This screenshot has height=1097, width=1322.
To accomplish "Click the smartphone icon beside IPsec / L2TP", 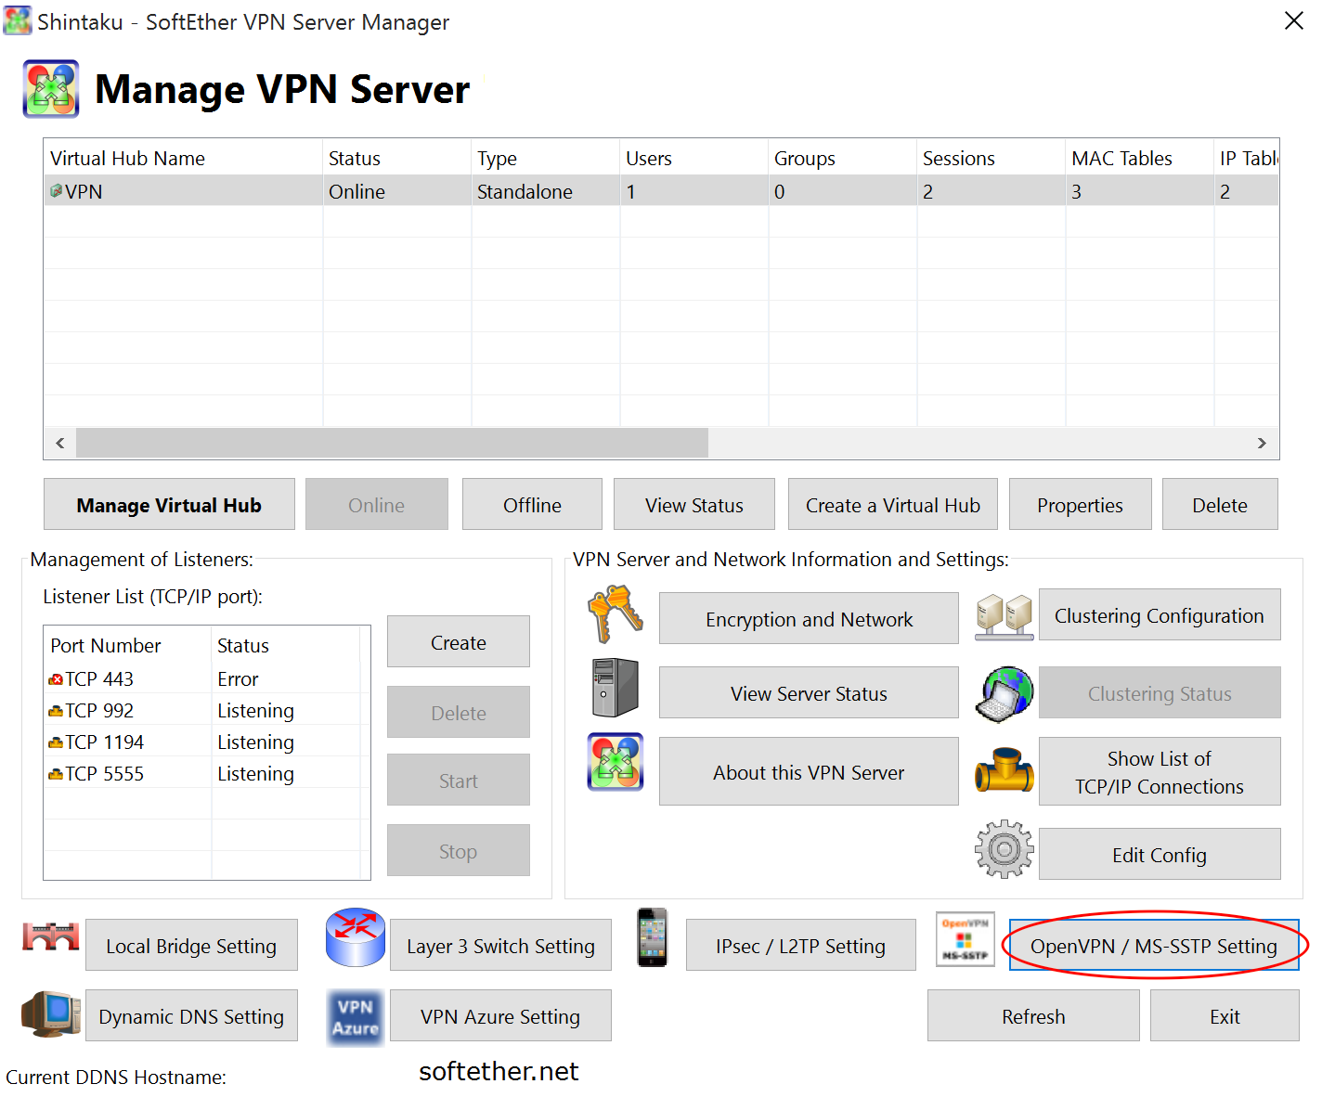I will click(x=653, y=937).
